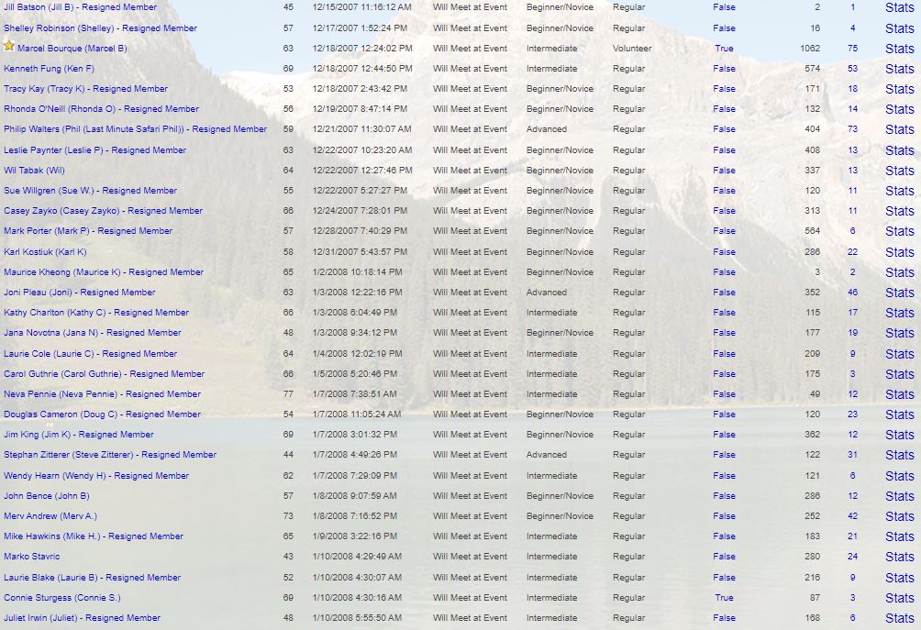
Task: Open Maurice Kheong's member link
Action: [x=104, y=272]
